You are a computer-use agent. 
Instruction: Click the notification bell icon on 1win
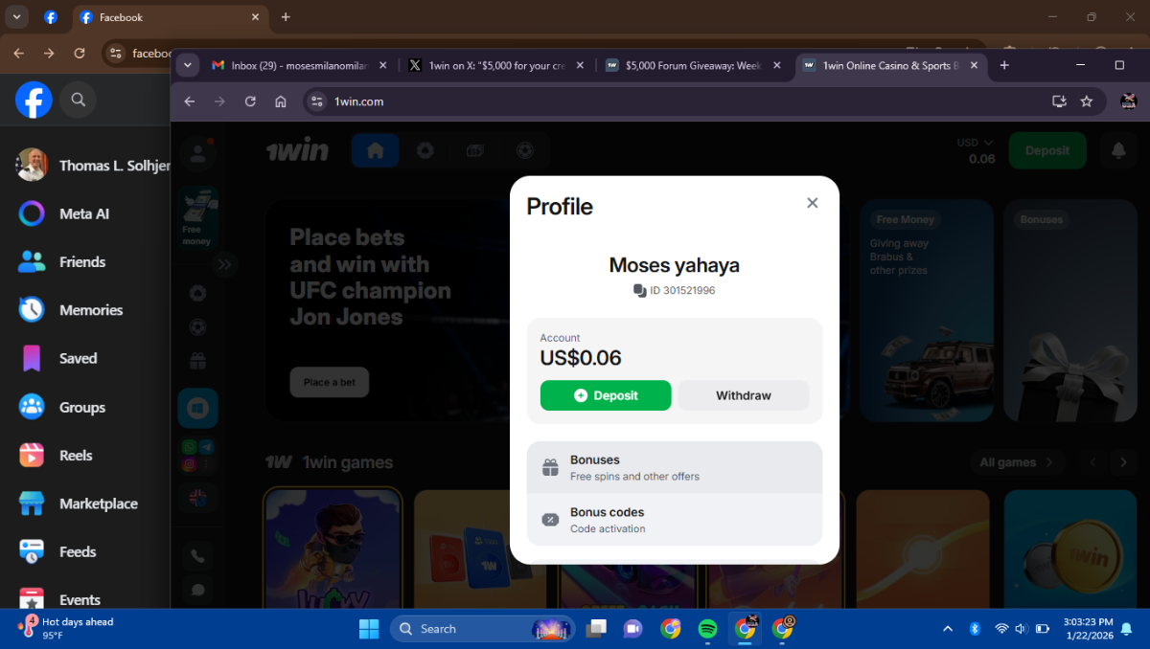click(x=1118, y=150)
